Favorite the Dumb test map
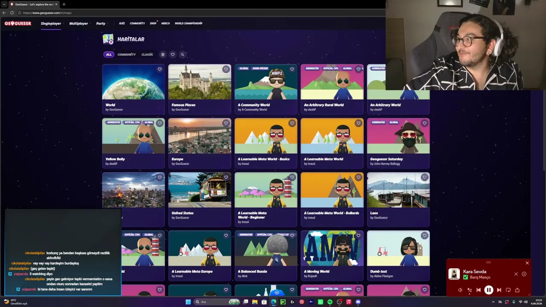The width and height of the screenshot is (546, 307). point(424,236)
